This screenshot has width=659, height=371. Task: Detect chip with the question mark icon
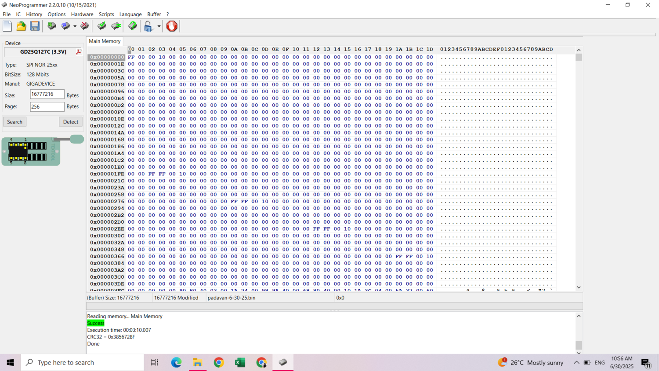(x=132, y=26)
